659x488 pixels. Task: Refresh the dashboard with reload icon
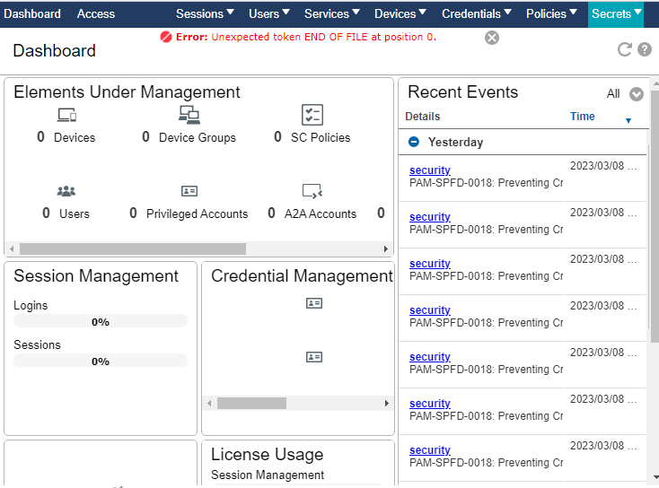(x=625, y=49)
